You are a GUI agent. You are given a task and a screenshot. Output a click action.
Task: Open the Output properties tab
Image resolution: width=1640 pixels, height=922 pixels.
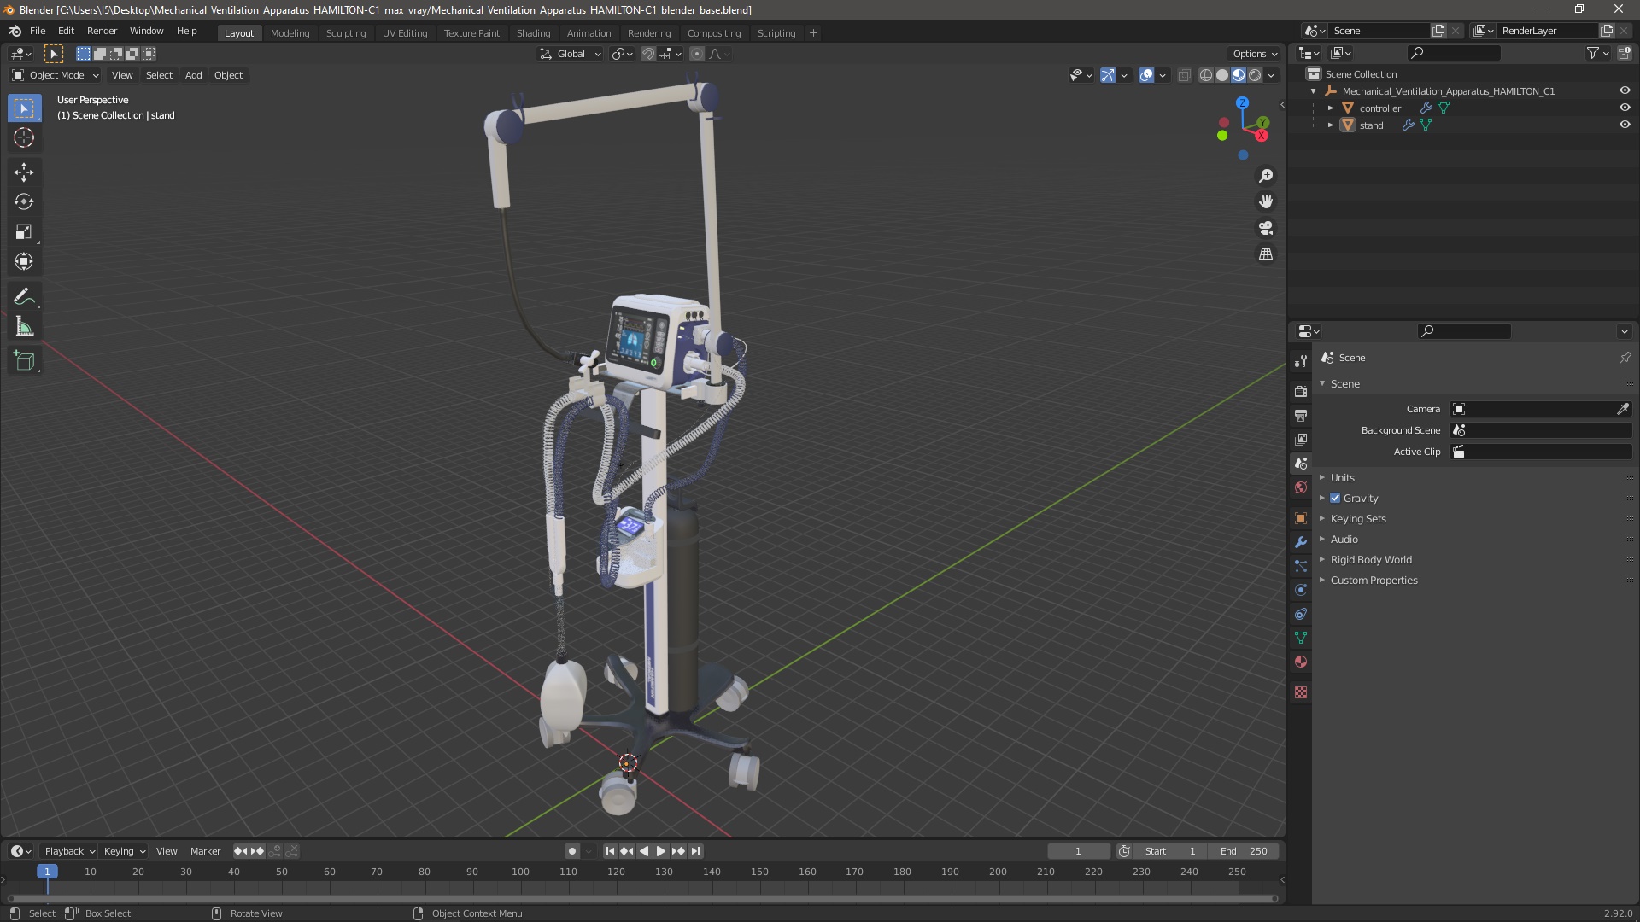(x=1301, y=416)
